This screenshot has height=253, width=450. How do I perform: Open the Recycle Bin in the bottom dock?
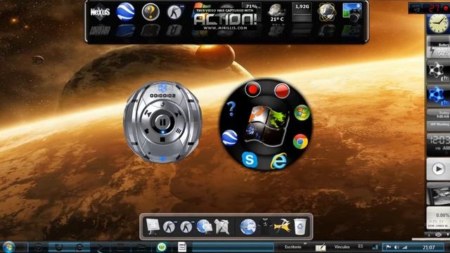(300, 226)
